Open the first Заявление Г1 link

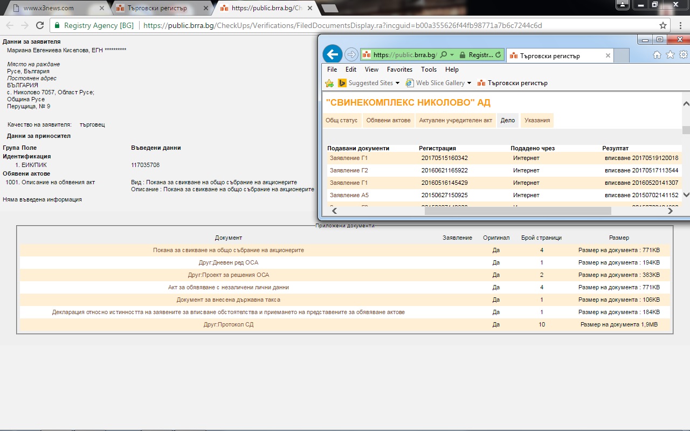coord(349,158)
